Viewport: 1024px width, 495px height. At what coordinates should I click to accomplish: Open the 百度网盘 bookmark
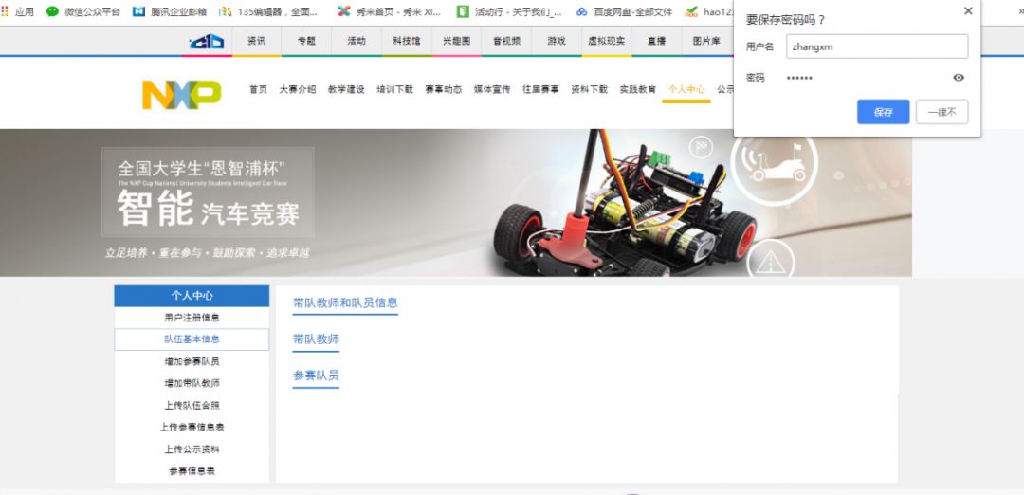point(624,11)
